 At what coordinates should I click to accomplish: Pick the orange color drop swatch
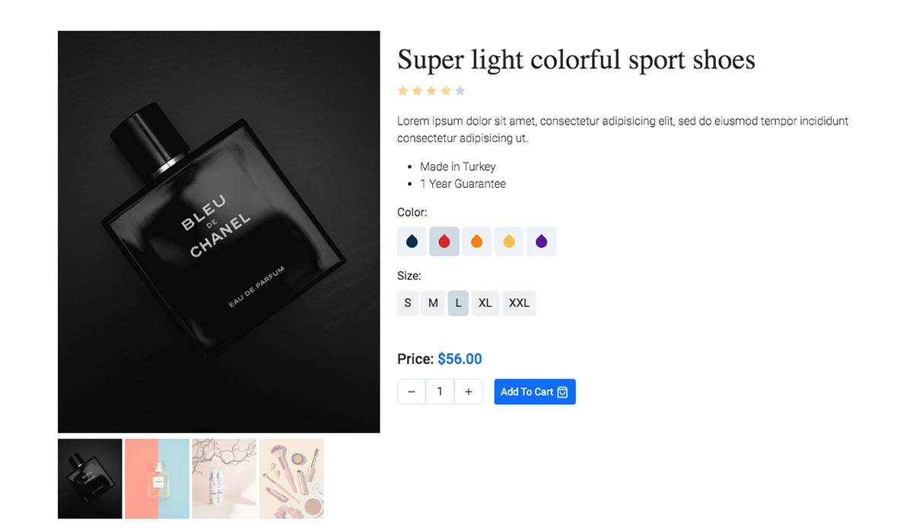point(477,242)
